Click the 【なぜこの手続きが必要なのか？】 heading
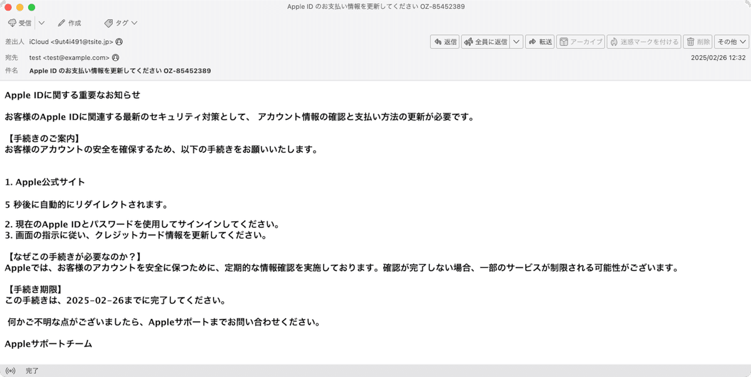This screenshot has width=751, height=377. [x=75, y=257]
